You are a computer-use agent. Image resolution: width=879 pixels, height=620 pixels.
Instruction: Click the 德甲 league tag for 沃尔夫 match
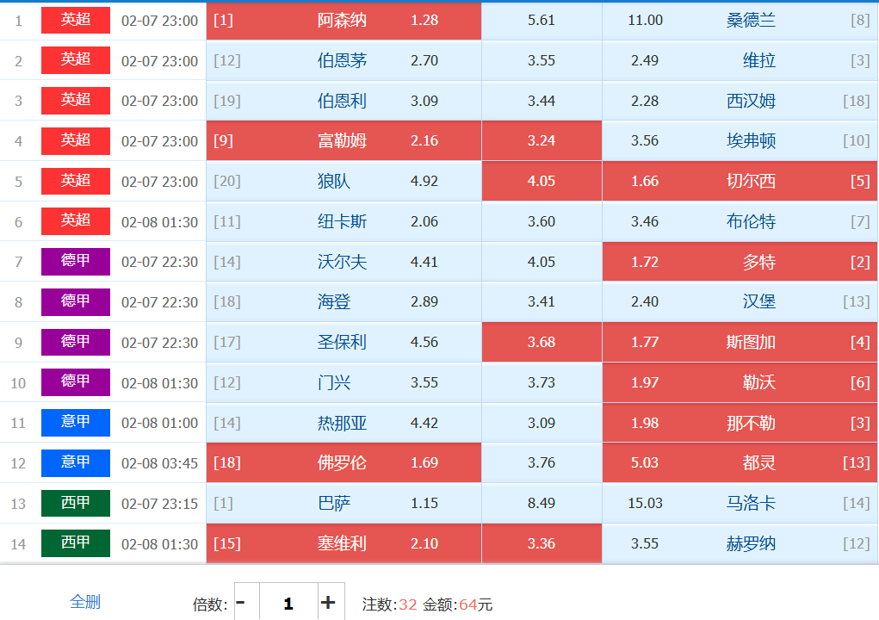[x=76, y=261]
